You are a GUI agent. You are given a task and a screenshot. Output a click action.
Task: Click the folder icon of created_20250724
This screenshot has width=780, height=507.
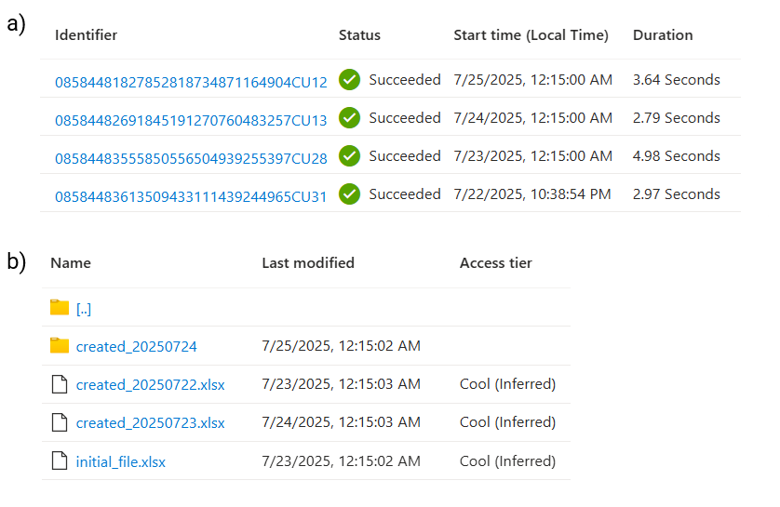click(x=60, y=345)
